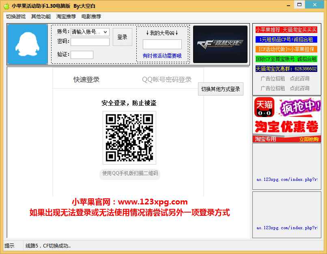Click the 有时候活动需要哦 blue text
The image size is (327, 254).
point(162,56)
